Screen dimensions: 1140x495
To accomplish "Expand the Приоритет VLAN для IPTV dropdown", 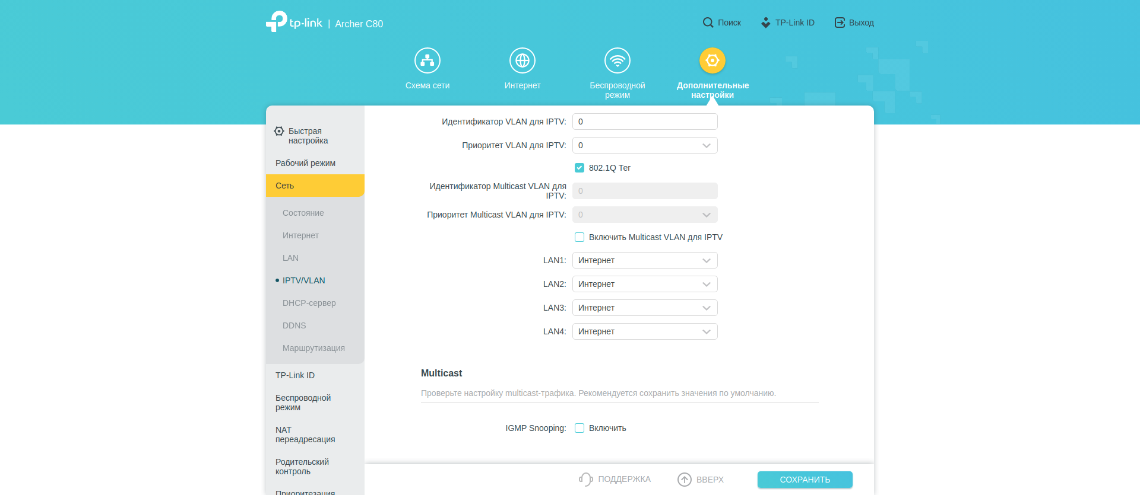I will [645, 145].
